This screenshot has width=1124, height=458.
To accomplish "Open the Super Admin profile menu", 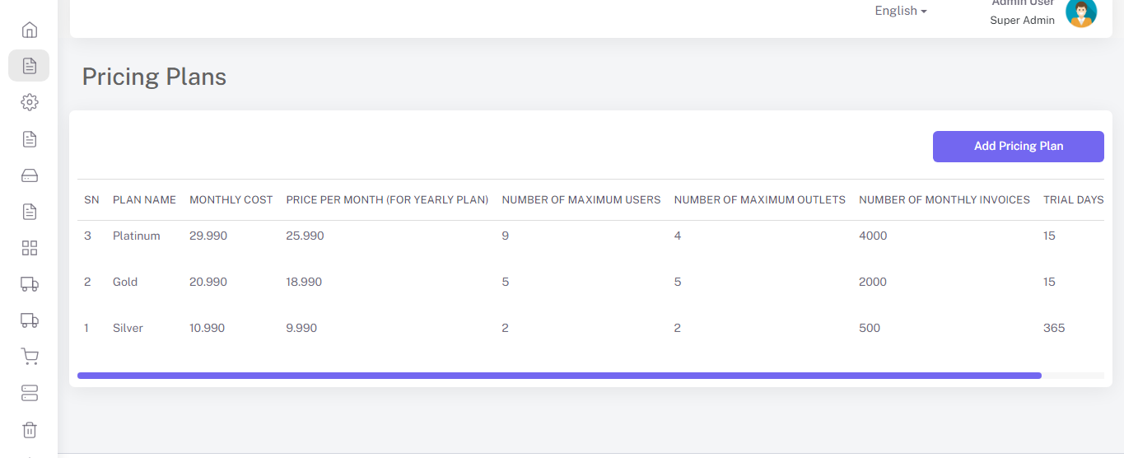I will click(x=1022, y=21).
